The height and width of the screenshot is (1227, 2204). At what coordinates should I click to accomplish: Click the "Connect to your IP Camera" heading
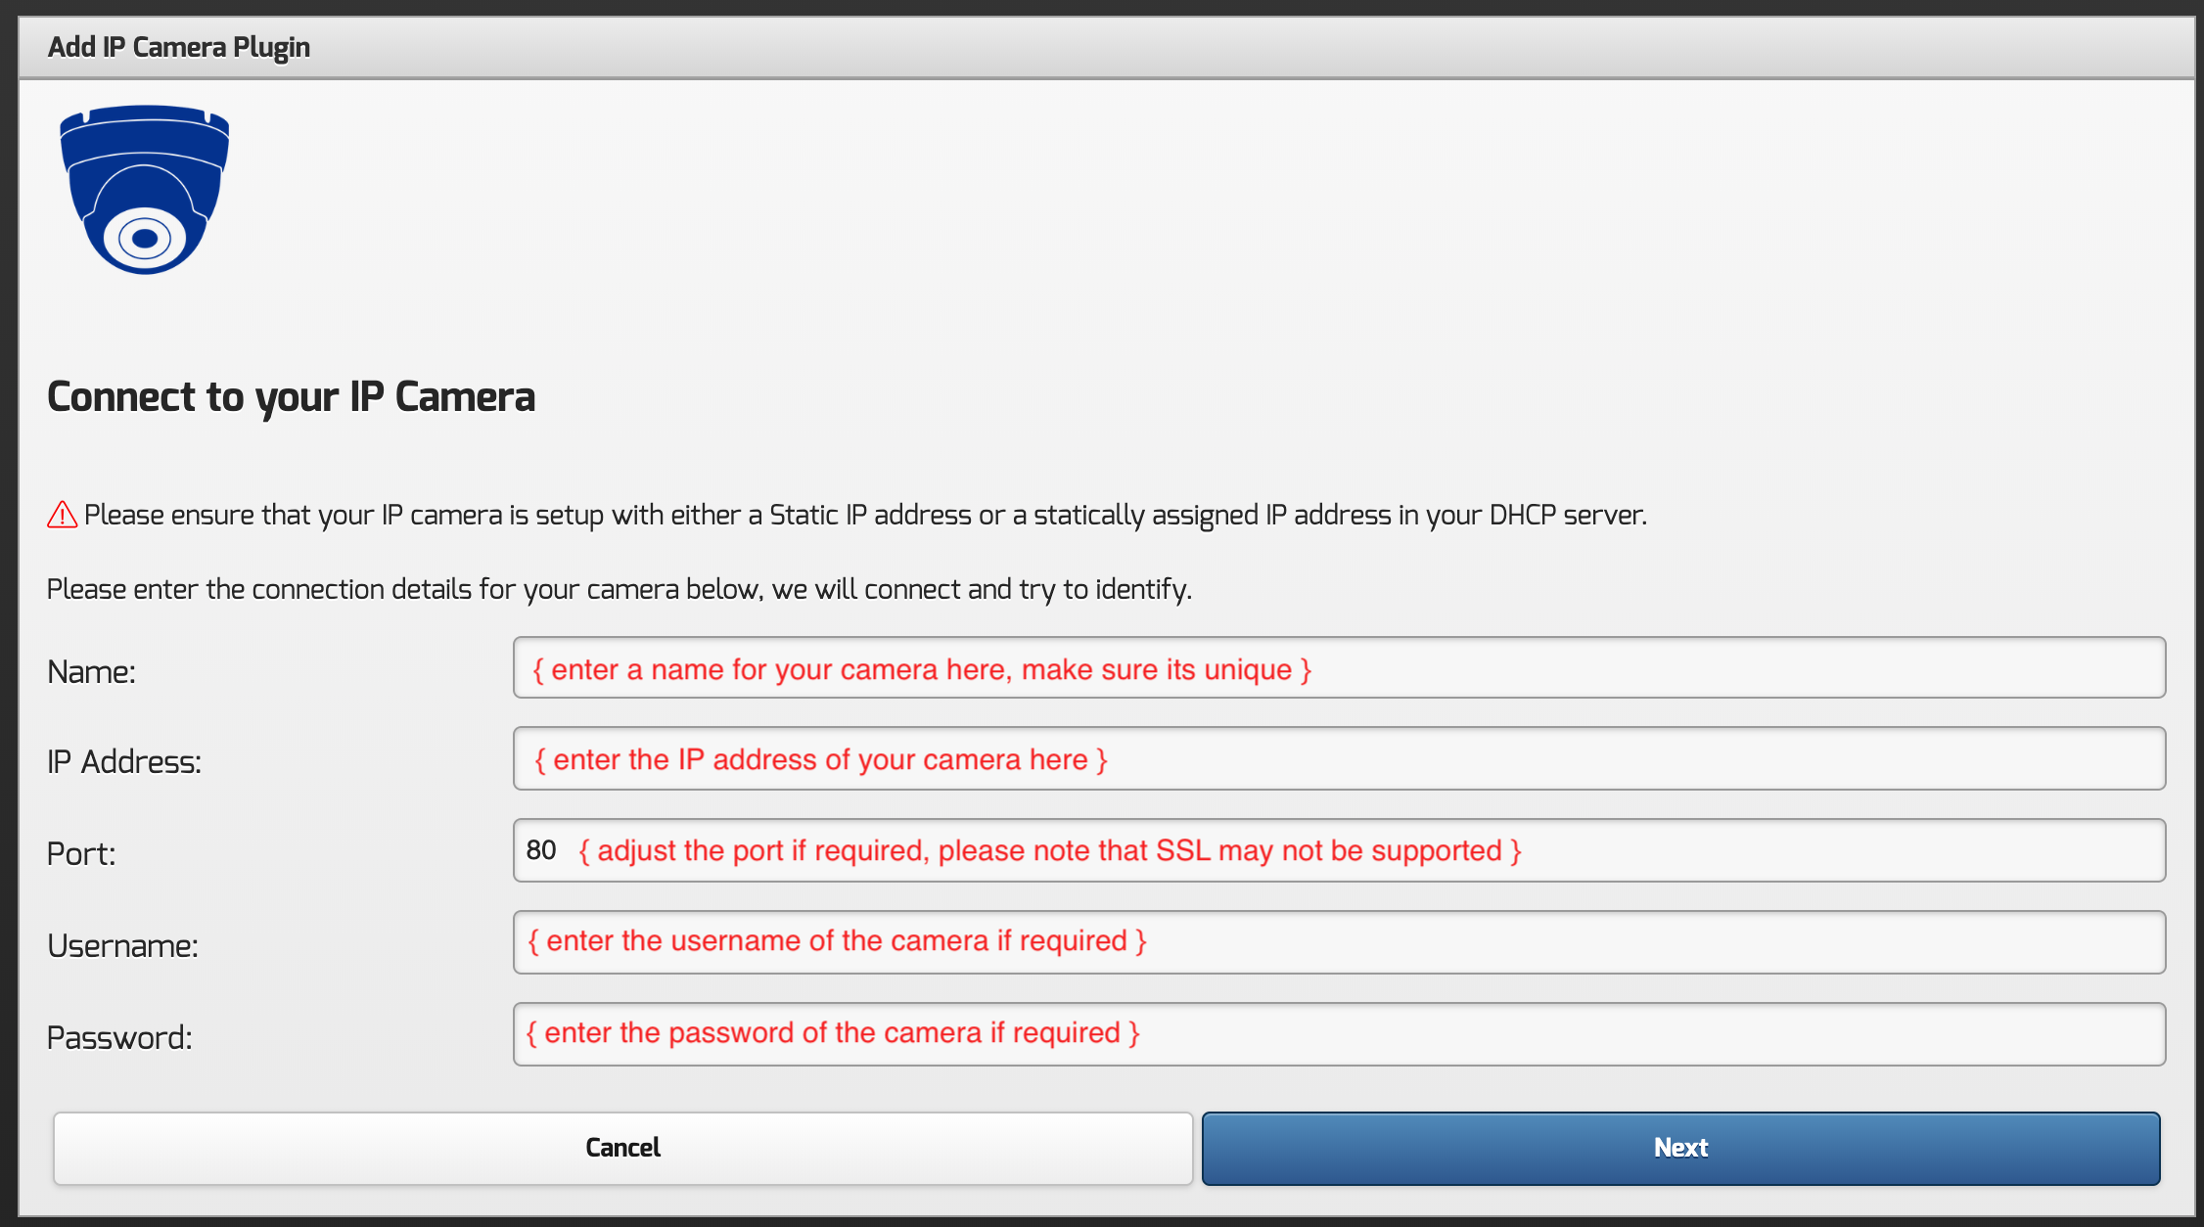point(291,397)
